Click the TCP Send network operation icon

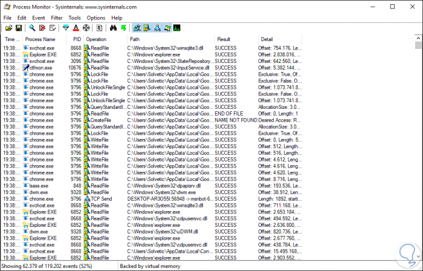tap(87, 198)
